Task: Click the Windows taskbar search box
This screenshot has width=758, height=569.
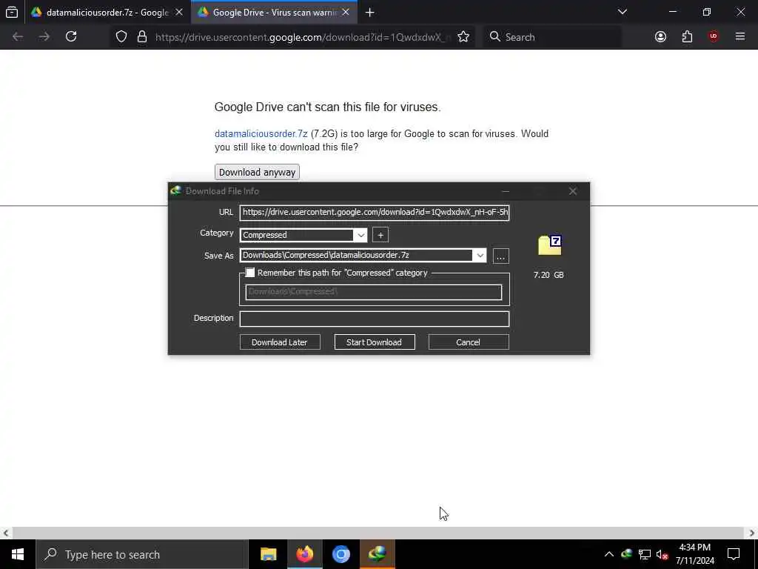Action: pos(142,554)
